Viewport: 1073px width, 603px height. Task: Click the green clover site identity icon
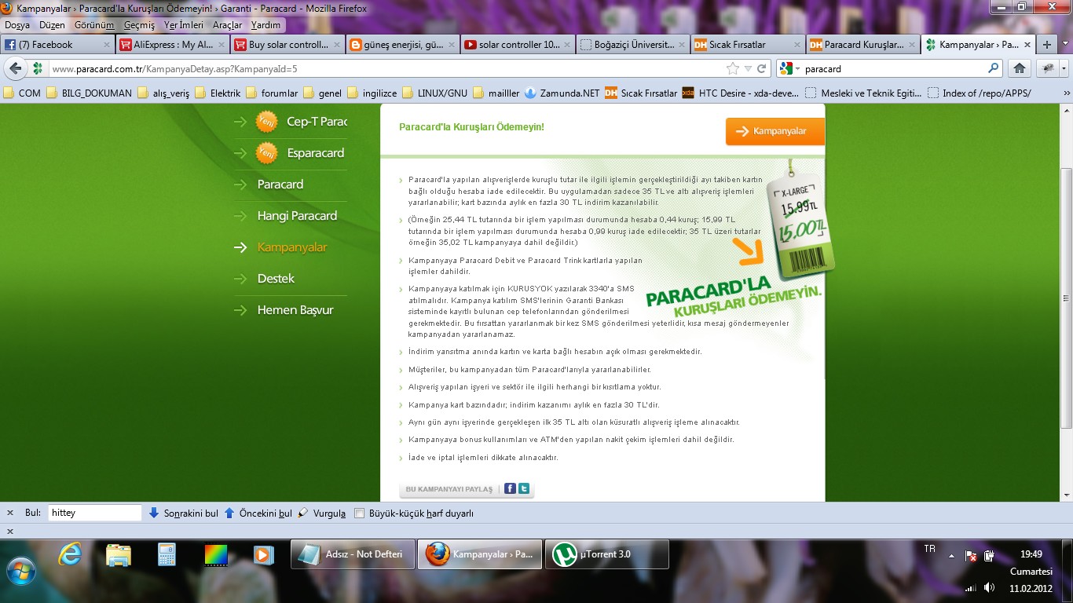click(37, 68)
